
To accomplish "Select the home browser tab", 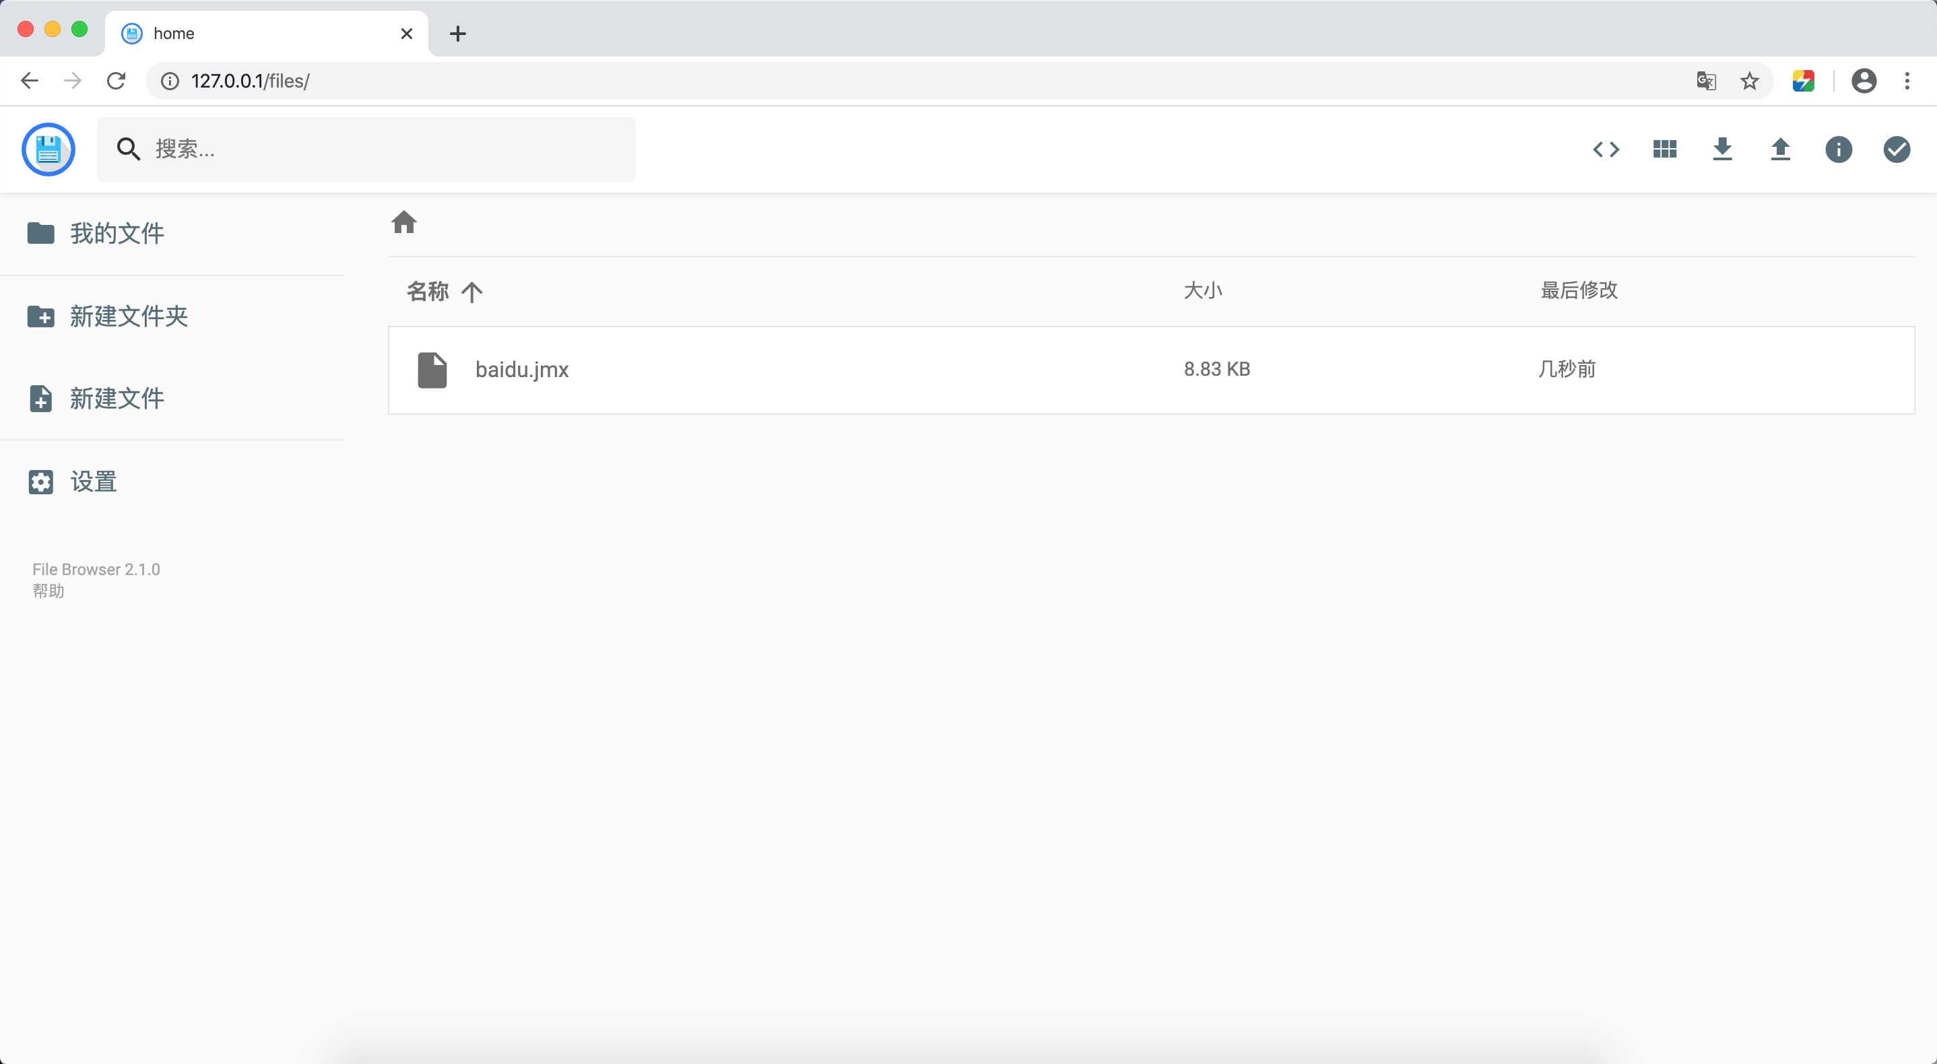I will coord(267,33).
